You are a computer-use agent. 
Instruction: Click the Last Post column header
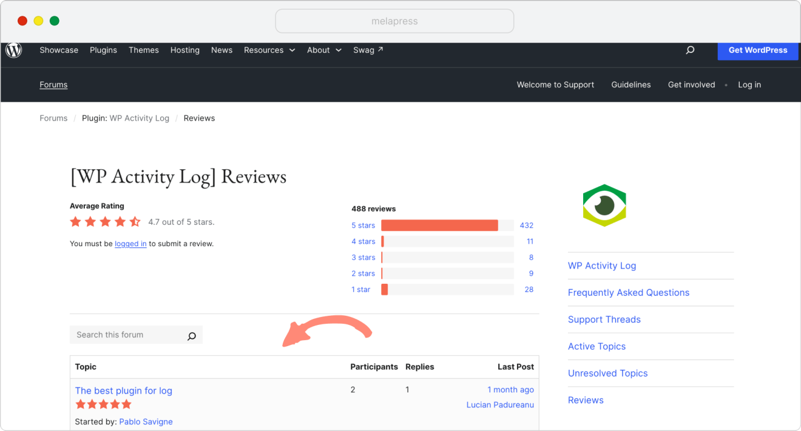516,367
